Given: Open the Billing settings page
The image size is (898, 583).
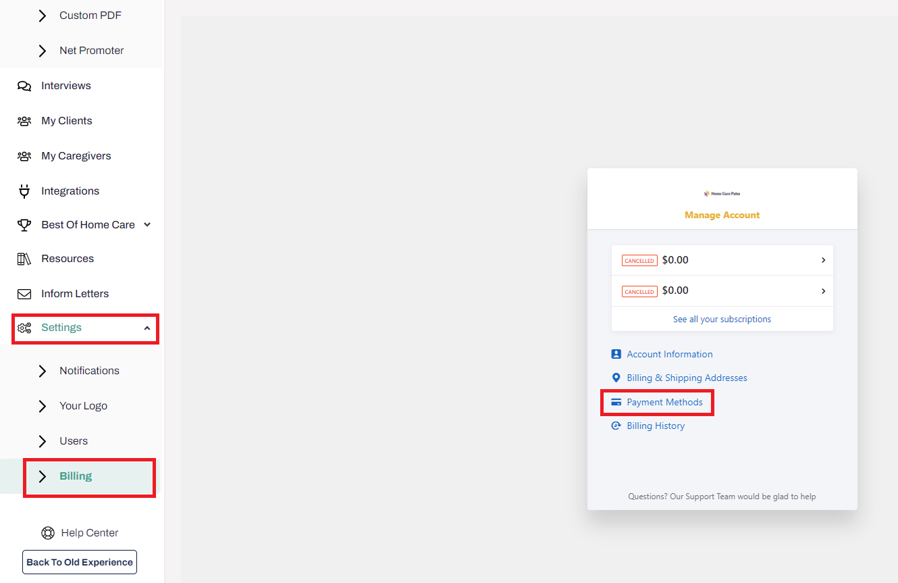Looking at the screenshot, I should click(75, 476).
